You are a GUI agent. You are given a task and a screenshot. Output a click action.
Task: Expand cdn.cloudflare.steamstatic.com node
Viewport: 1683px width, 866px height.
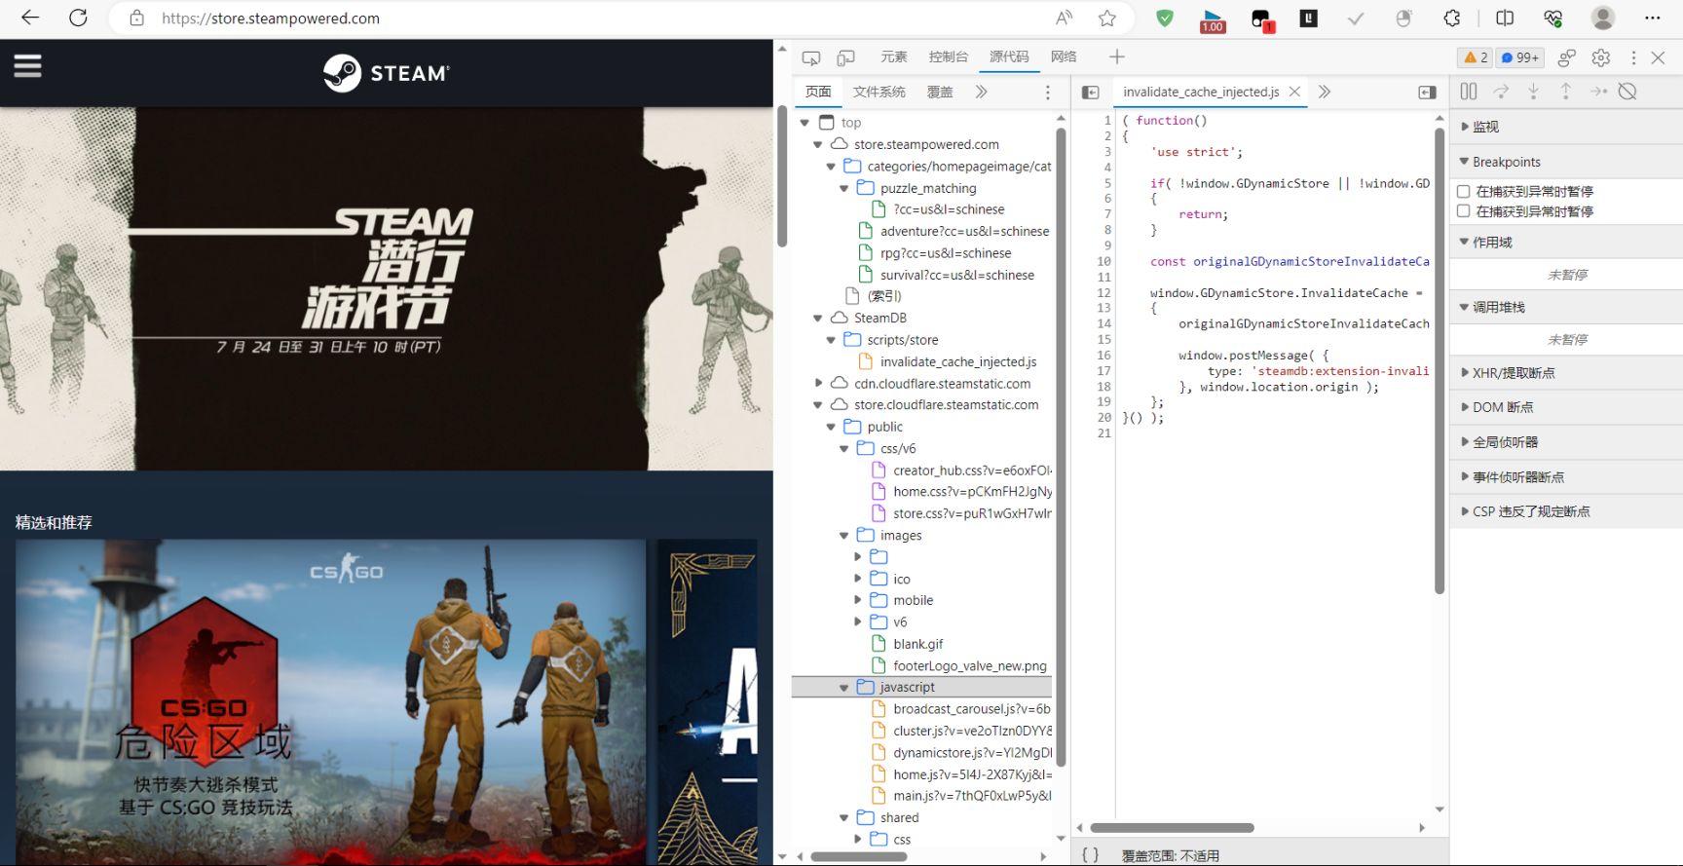(x=818, y=383)
